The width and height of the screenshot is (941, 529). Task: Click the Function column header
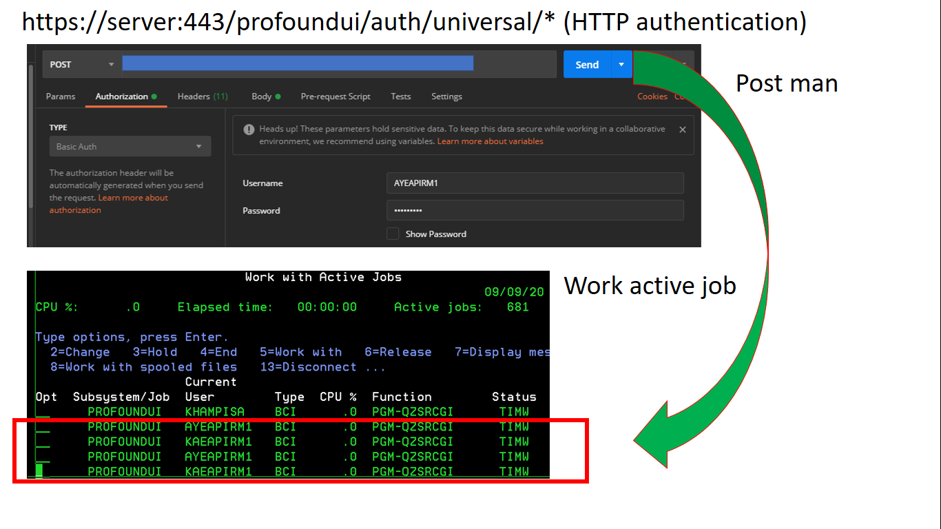tap(402, 397)
